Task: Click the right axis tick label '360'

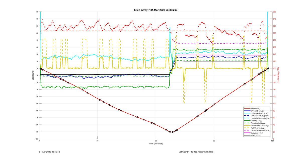Action: pos(274,12)
